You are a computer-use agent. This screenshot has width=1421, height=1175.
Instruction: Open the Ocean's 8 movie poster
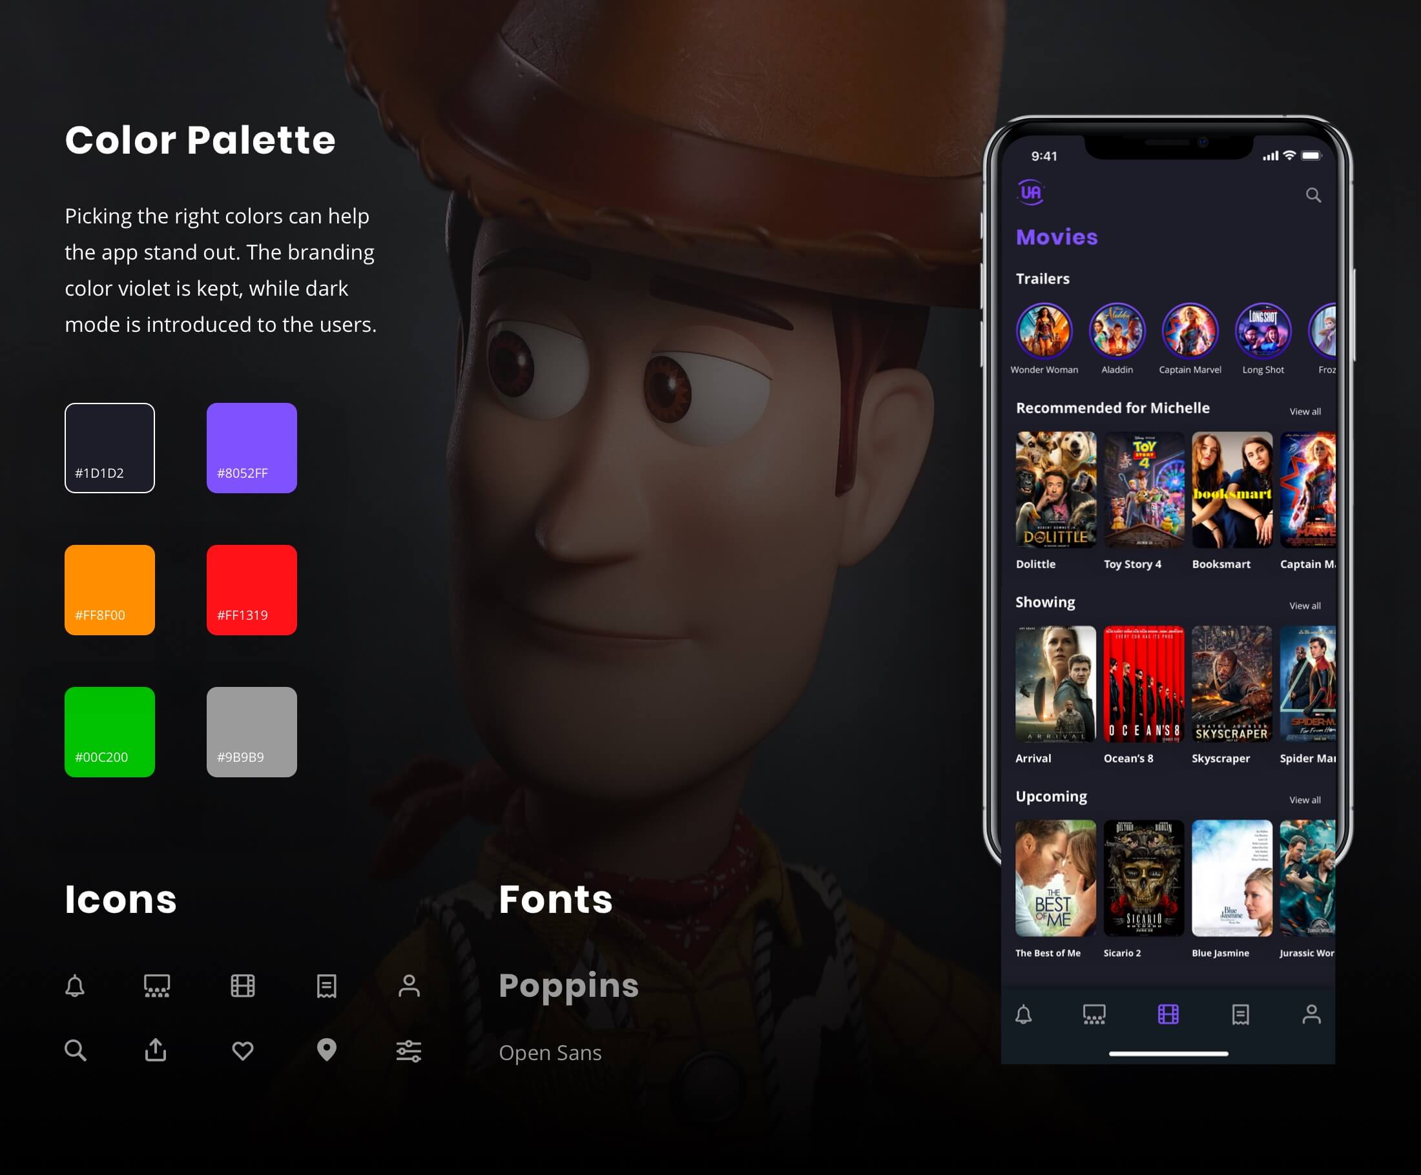[1143, 684]
